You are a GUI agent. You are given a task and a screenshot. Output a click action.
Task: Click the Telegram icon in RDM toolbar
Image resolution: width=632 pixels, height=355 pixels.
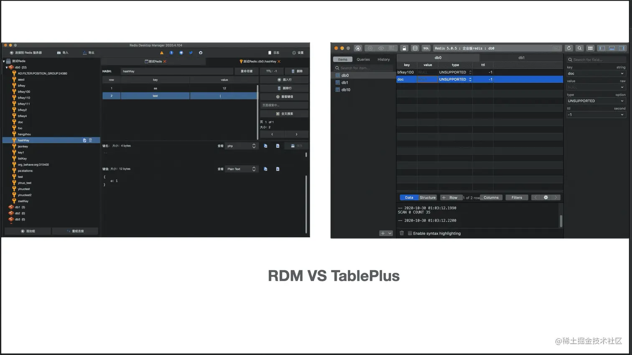181,53
